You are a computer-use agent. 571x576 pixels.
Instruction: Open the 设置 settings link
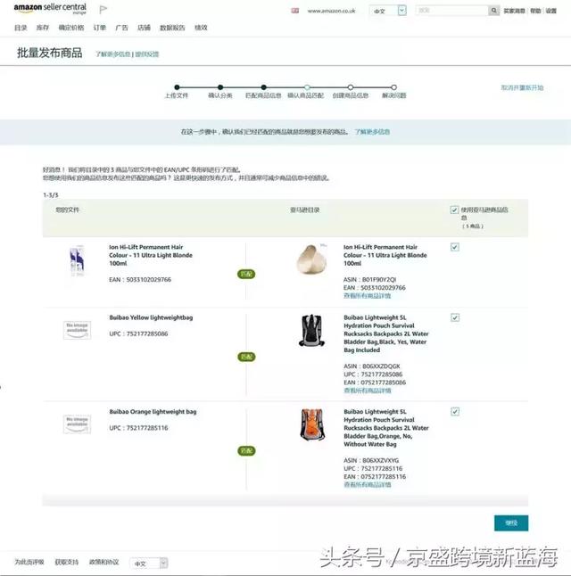pos(550,11)
